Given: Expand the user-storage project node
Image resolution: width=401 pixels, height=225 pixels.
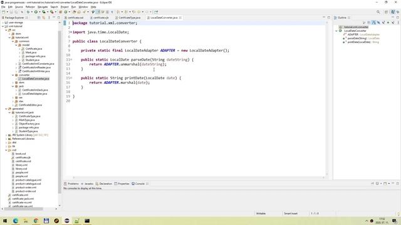Looking at the screenshot, I should pos(3,22).
